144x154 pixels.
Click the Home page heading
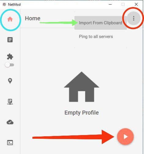click(x=33, y=18)
